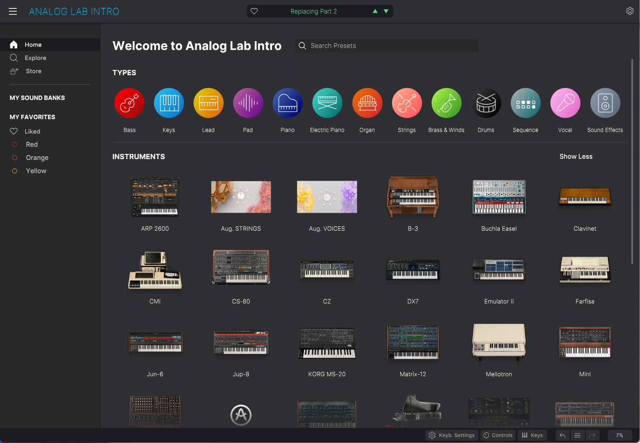Click the 7% CPU meter

pos(620,435)
